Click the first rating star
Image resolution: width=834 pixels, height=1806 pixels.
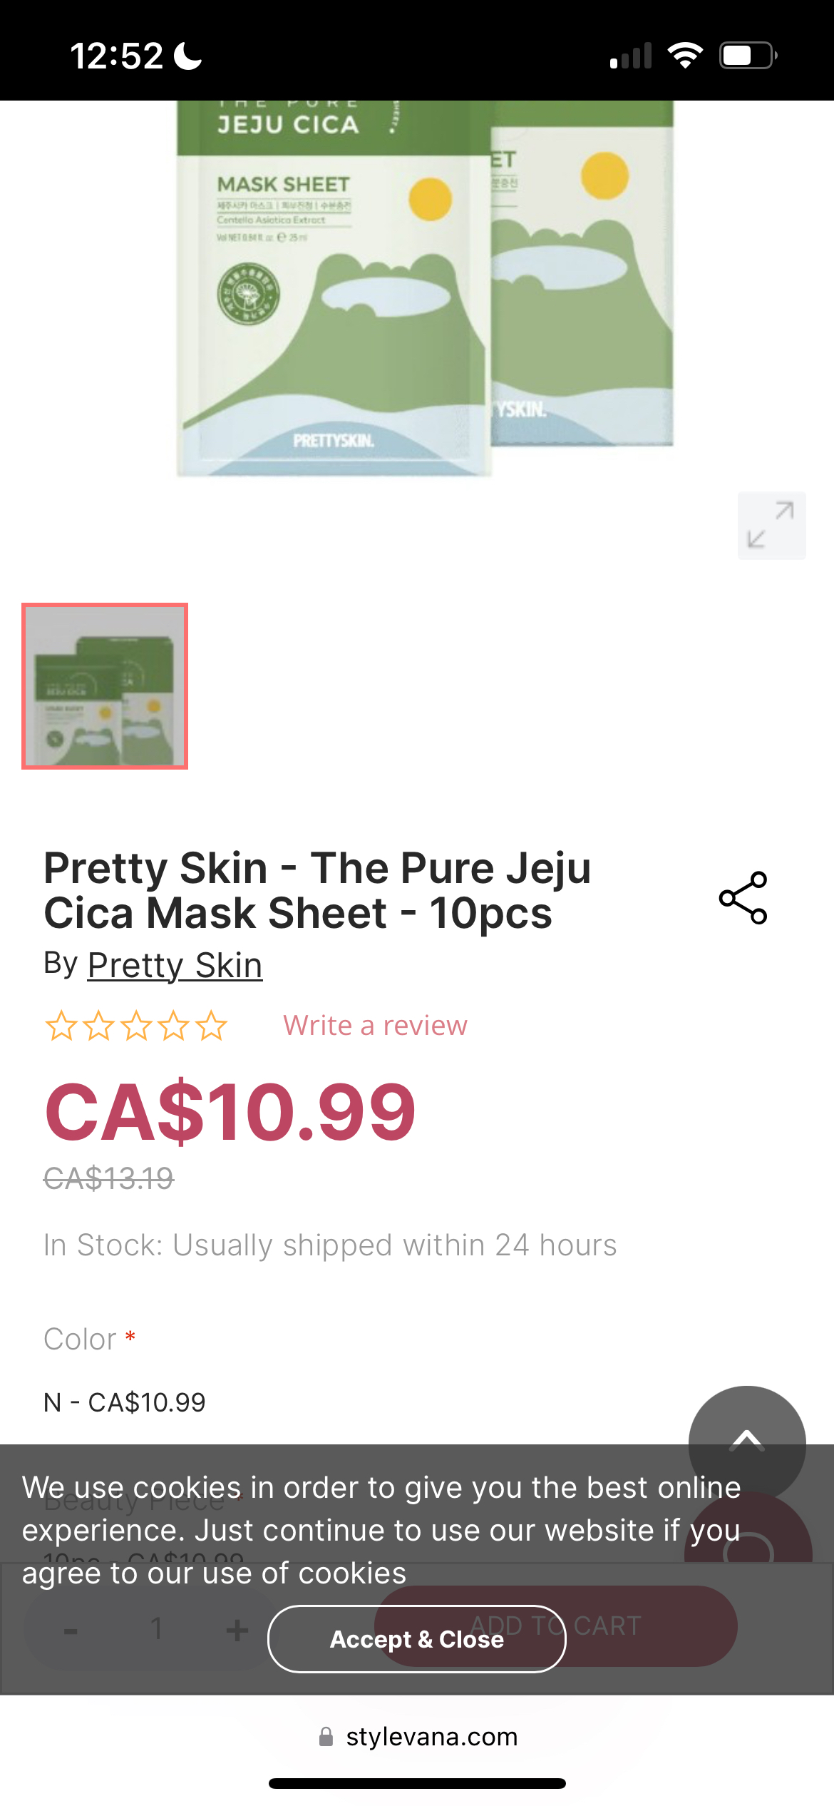(x=61, y=1026)
